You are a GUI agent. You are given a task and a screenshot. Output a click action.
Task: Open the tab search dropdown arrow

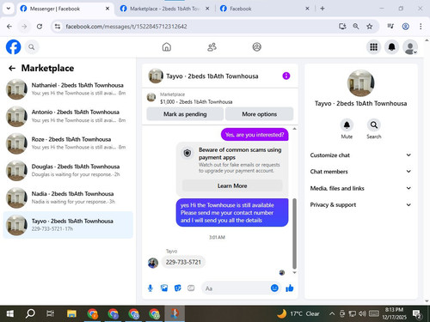coord(9,9)
